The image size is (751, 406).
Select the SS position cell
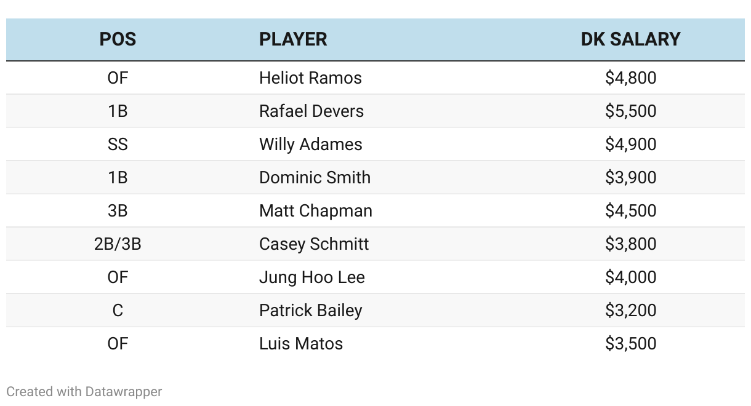[118, 144]
